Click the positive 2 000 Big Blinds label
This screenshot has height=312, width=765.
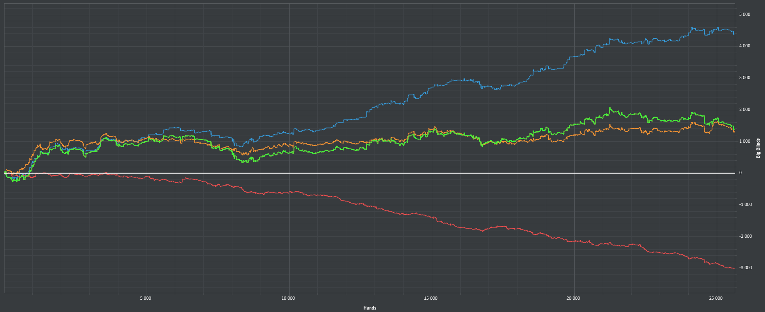click(745, 110)
